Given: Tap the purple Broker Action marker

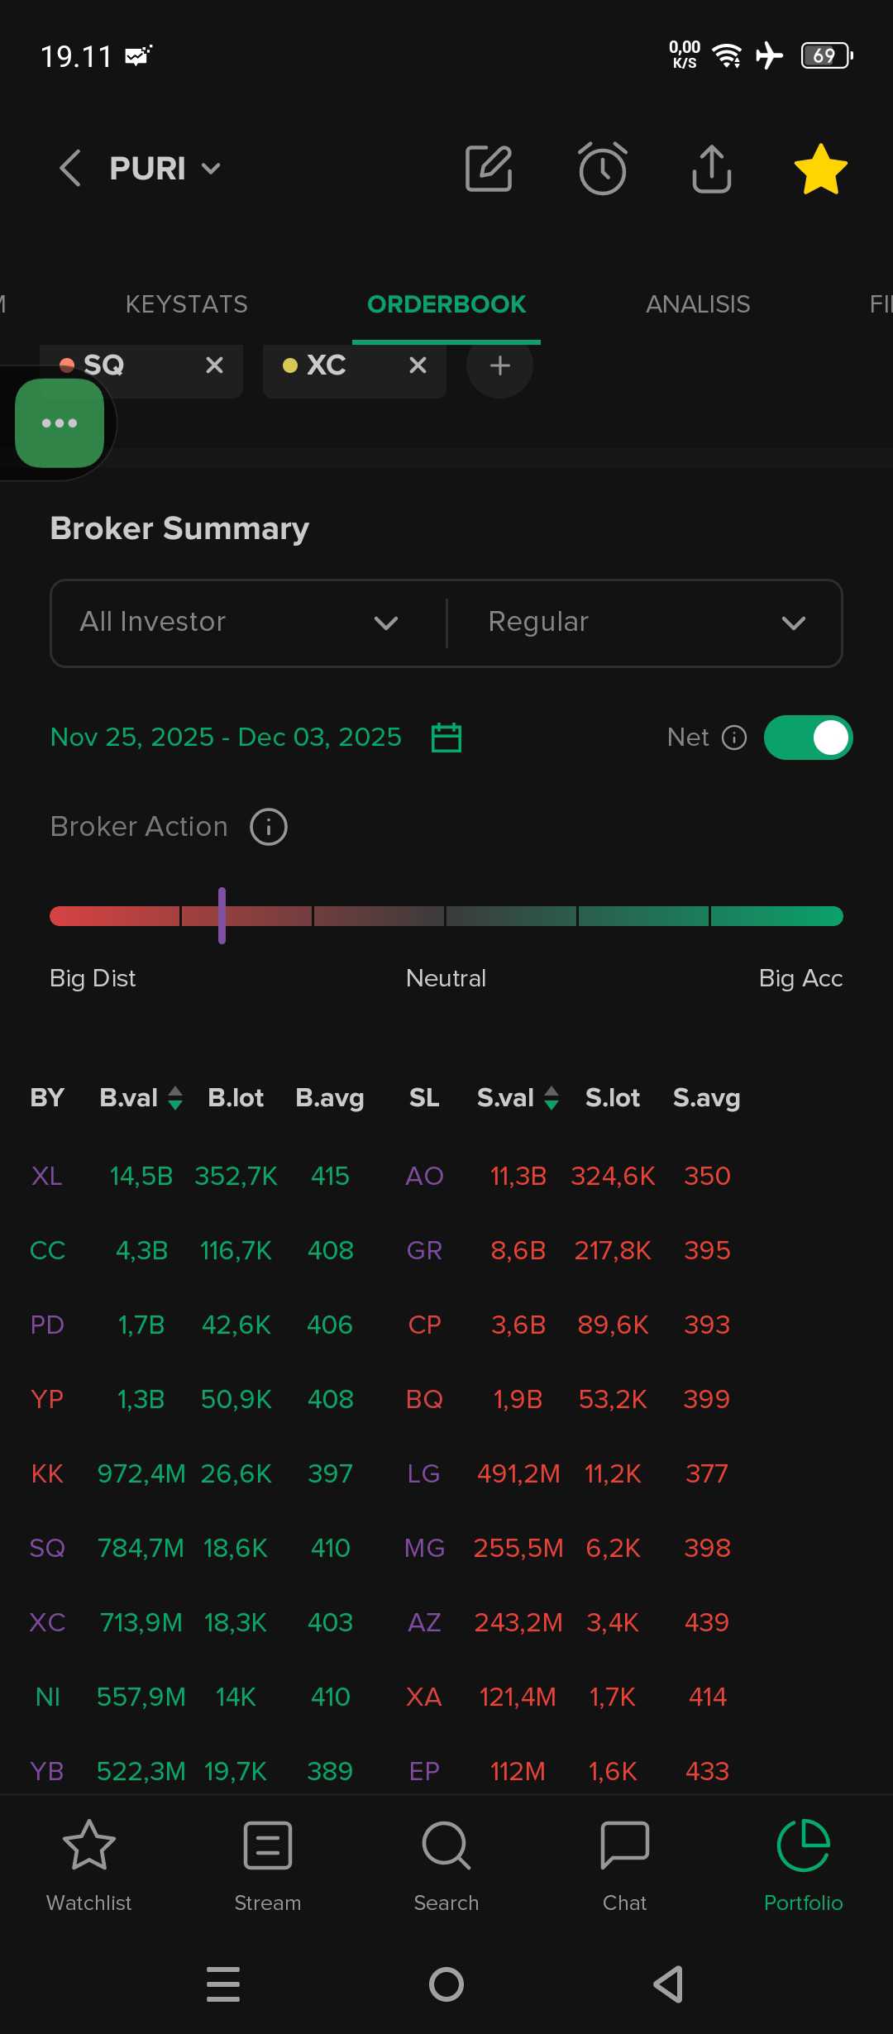Looking at the screenshot, I should [x=222, y=915].
